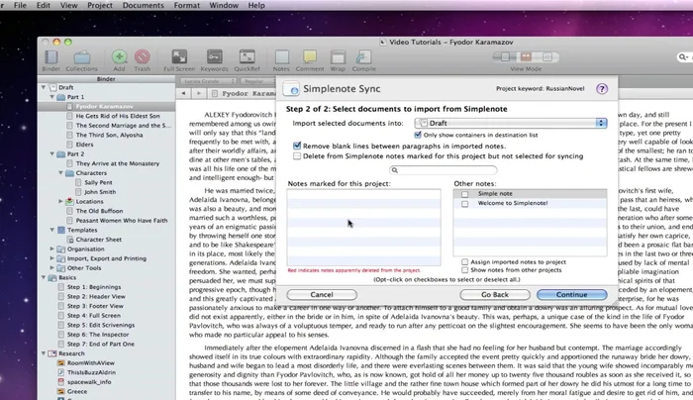Open the Character Sheet template
693x400 pixels.
(x=99, y=240)
